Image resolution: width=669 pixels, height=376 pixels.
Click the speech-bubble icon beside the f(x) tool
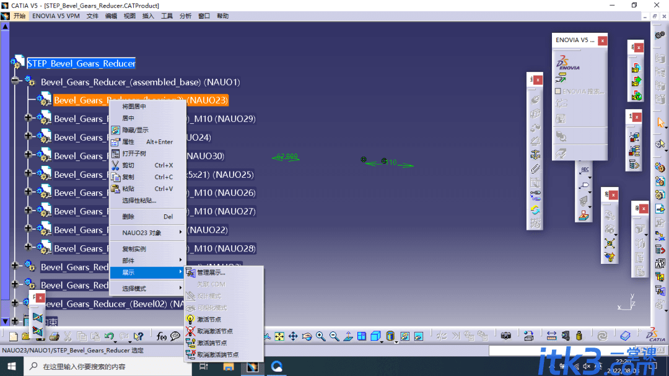pos(175,337)
